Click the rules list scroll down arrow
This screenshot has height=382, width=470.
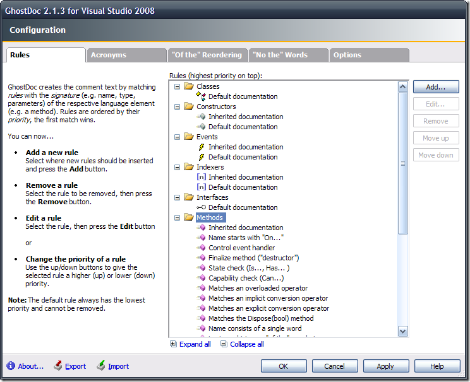(403, 332)
